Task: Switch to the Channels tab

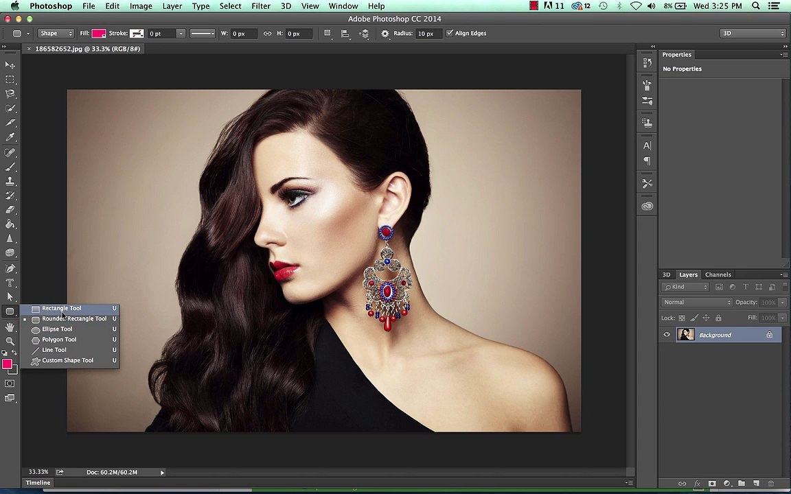Action: click(718, 274)
